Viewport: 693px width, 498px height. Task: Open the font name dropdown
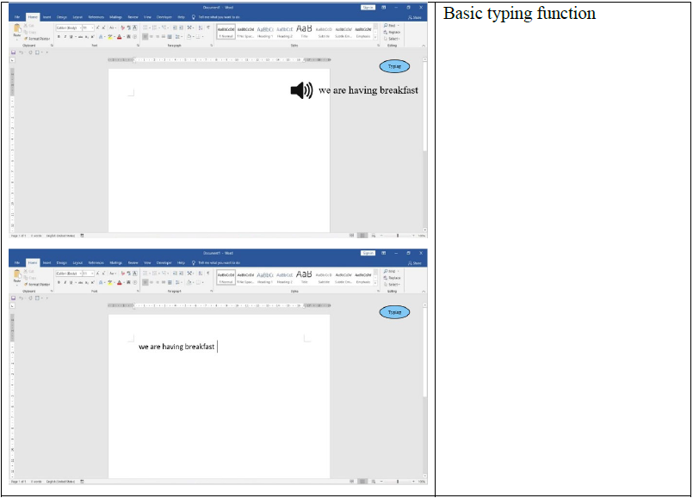click(79, 28)
